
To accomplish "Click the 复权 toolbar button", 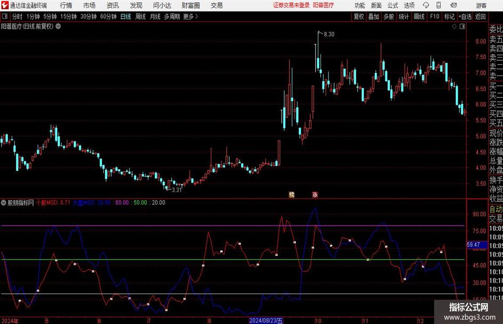I will (359, 16).
